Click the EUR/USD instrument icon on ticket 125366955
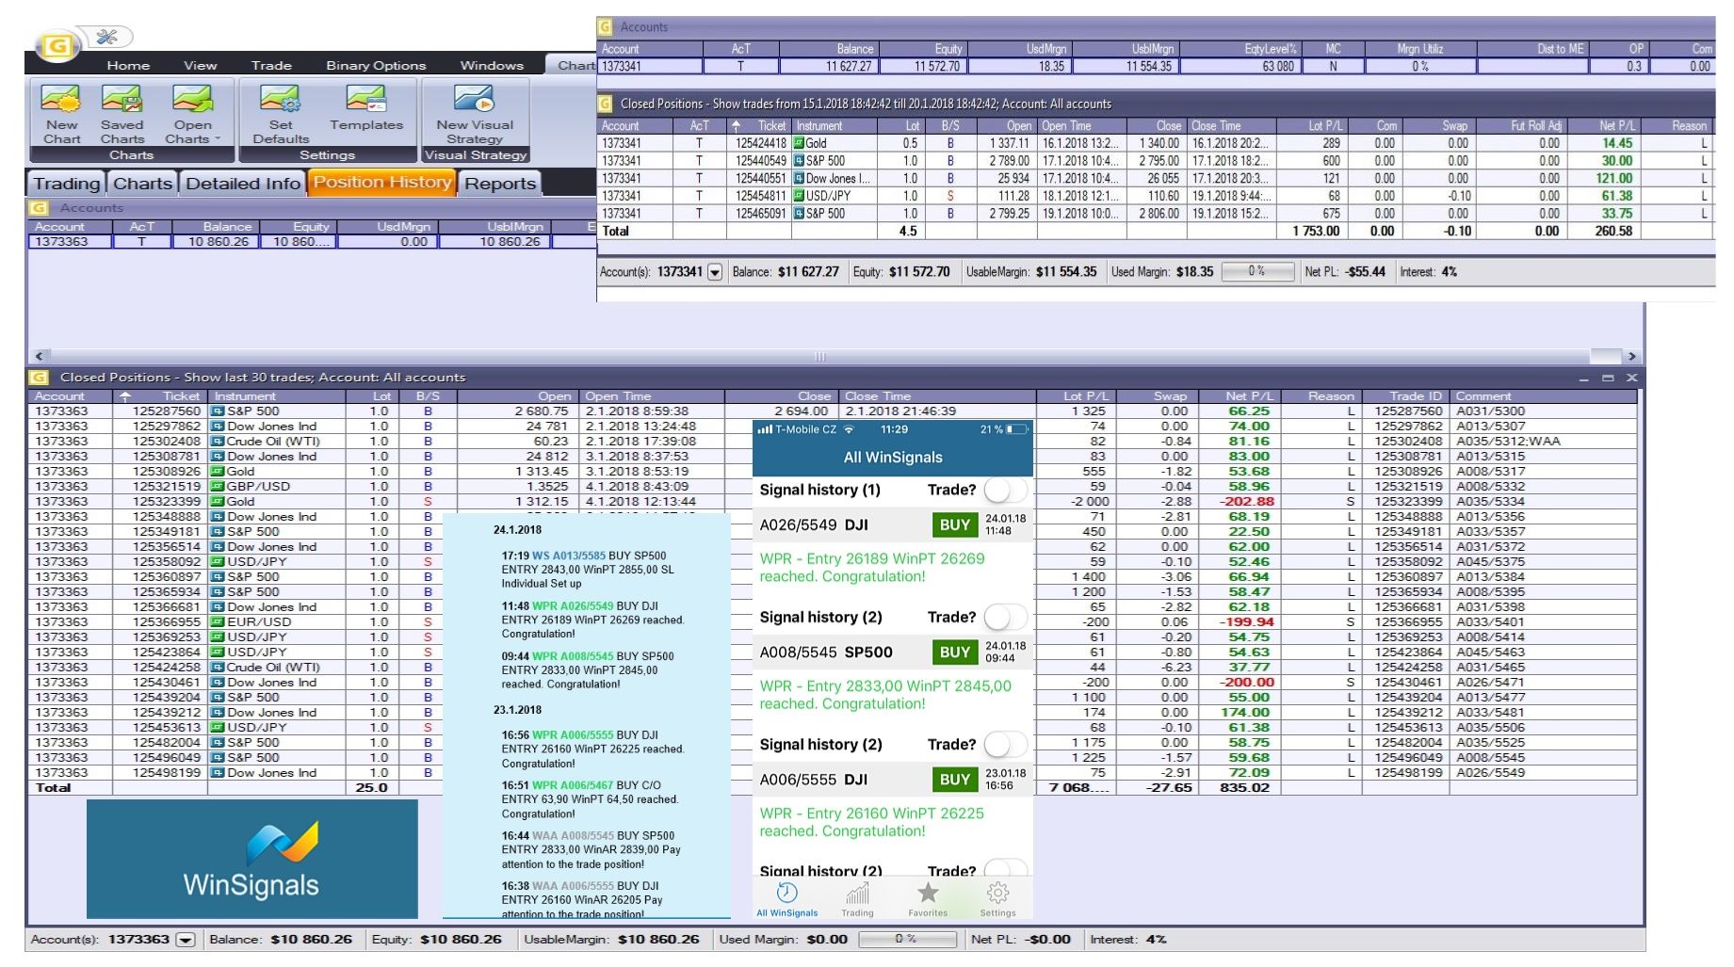Image resolution: width=1734 pixels, height=967 pixels. pos(218,622)
